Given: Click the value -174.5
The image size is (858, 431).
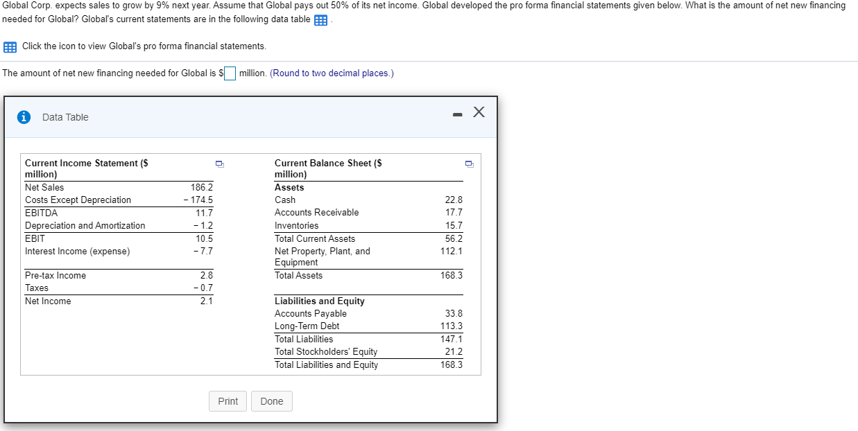Looking at the screenshot, I should point(198,200).
